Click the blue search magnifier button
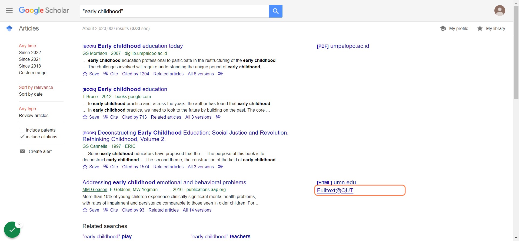This screenshot has width=519, height=241. coord(275,11)
